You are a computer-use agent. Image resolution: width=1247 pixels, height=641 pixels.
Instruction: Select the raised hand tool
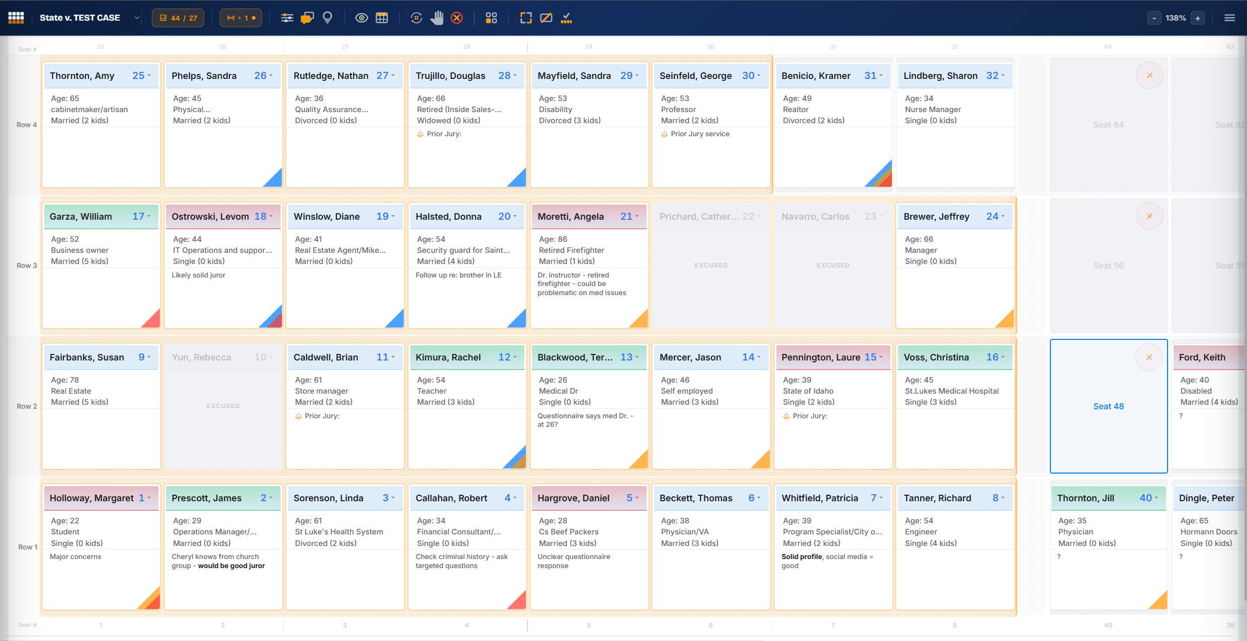[x=437, y=18]
